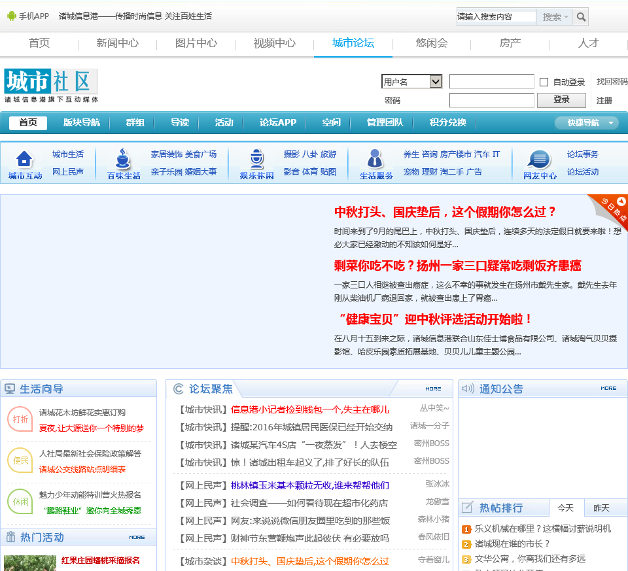Open the 生活服务 person icon
The width and height of the screenshot is (628, 571).
[x=375, y=158]
